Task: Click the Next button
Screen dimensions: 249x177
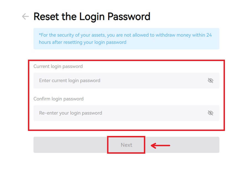Action: (x=126, y=145)
